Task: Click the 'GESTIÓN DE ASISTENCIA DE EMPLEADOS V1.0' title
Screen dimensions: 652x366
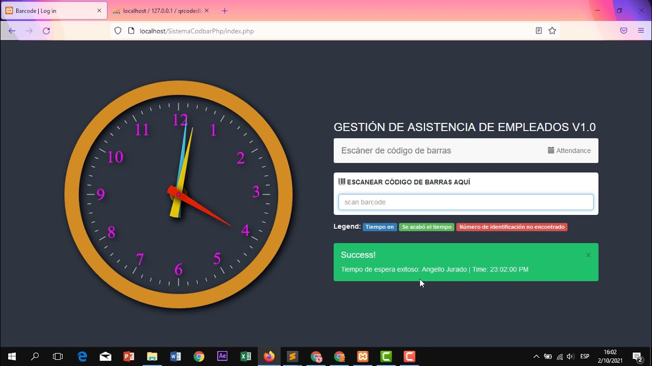Action: [465, 127]
